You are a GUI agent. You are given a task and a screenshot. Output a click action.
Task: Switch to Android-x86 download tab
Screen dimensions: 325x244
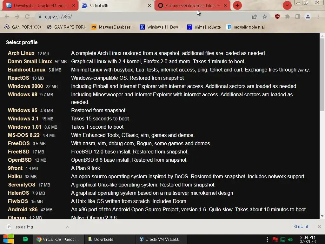[x=192, y=6]
